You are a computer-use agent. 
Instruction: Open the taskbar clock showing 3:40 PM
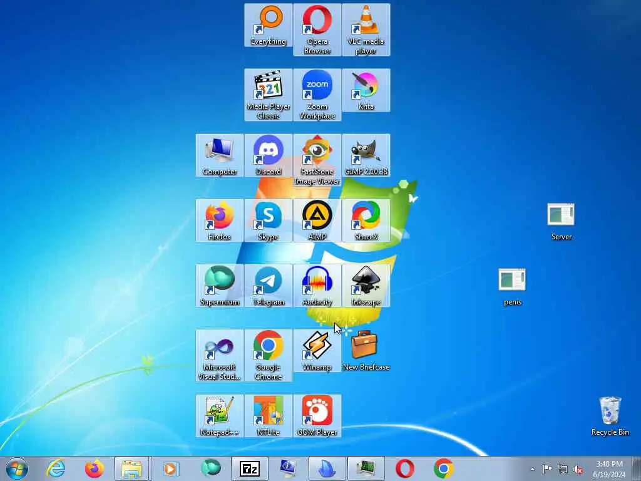[x=609, y=469]
